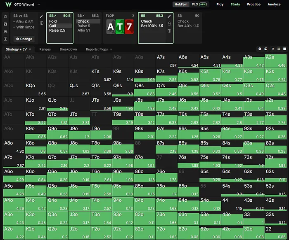
Task: Click pencil edit icon on BB 85.3 card
Action: click(x=169, y=16)
